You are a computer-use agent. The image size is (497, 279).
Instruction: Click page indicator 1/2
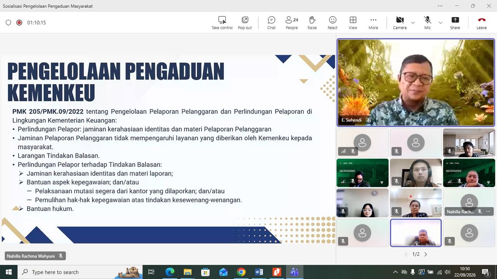pyautogui.click(x=416, y=254)
